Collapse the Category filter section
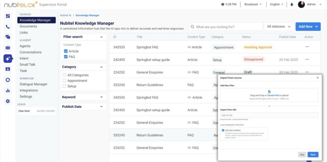 (x=101, y=67)
